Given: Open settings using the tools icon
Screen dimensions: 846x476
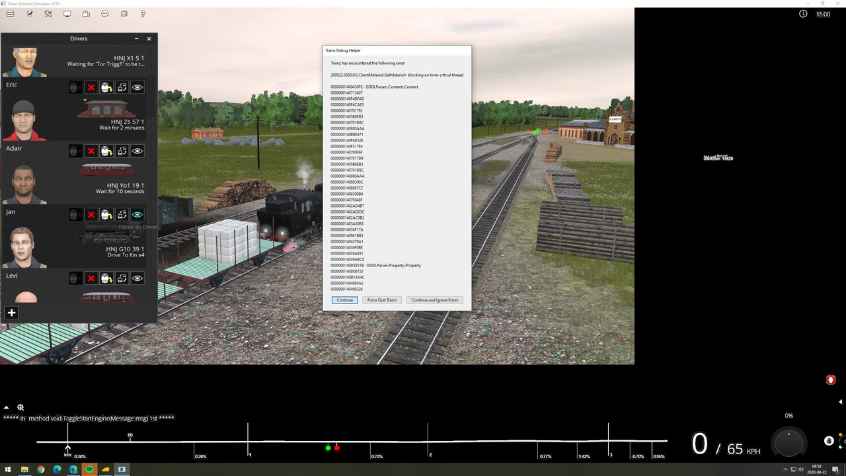Looking at the screenshot, I should click(x=47, y=13).
